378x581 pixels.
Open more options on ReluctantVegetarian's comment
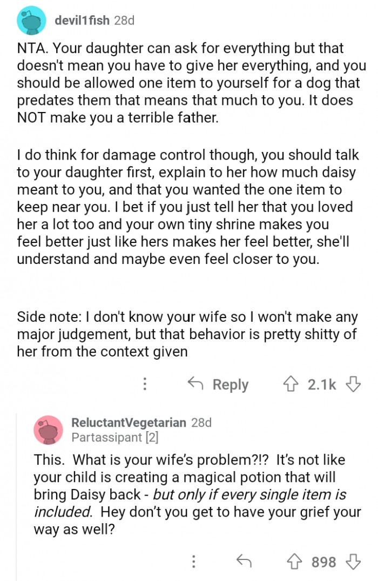[x=193, y=562]
